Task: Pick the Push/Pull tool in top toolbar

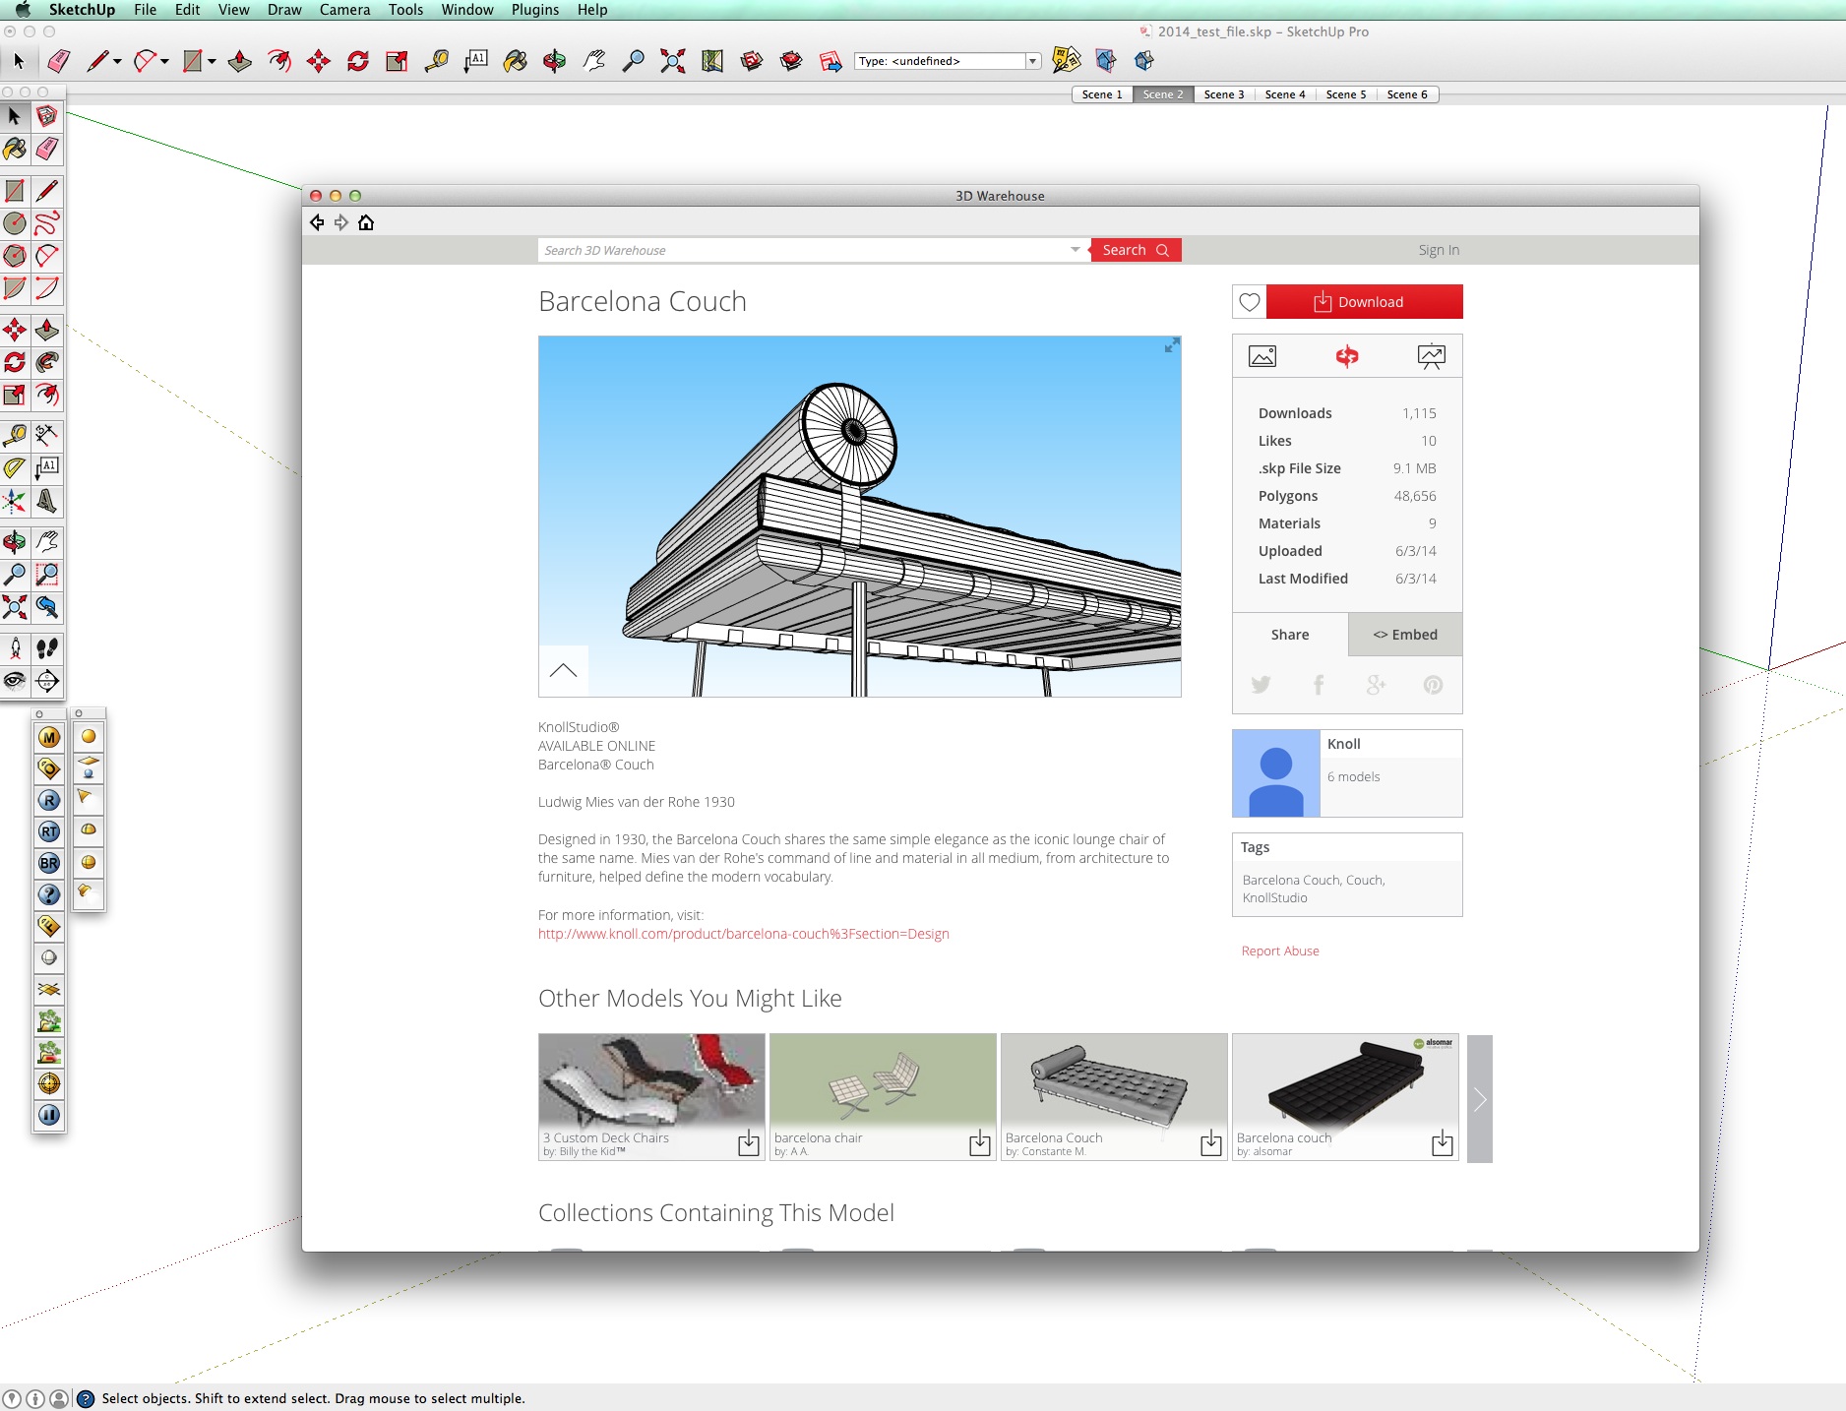Action: pos(239,61)
